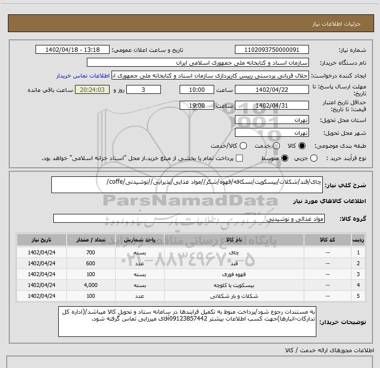Select جزیی purchase type radio
Viewport: 380px width, 368px height.
tap(313, 158)
